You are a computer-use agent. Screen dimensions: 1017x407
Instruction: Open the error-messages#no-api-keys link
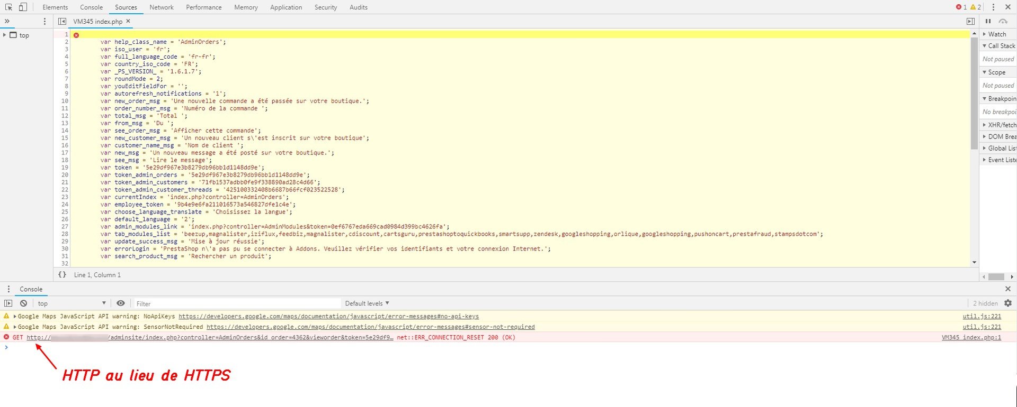click(328, 316)
